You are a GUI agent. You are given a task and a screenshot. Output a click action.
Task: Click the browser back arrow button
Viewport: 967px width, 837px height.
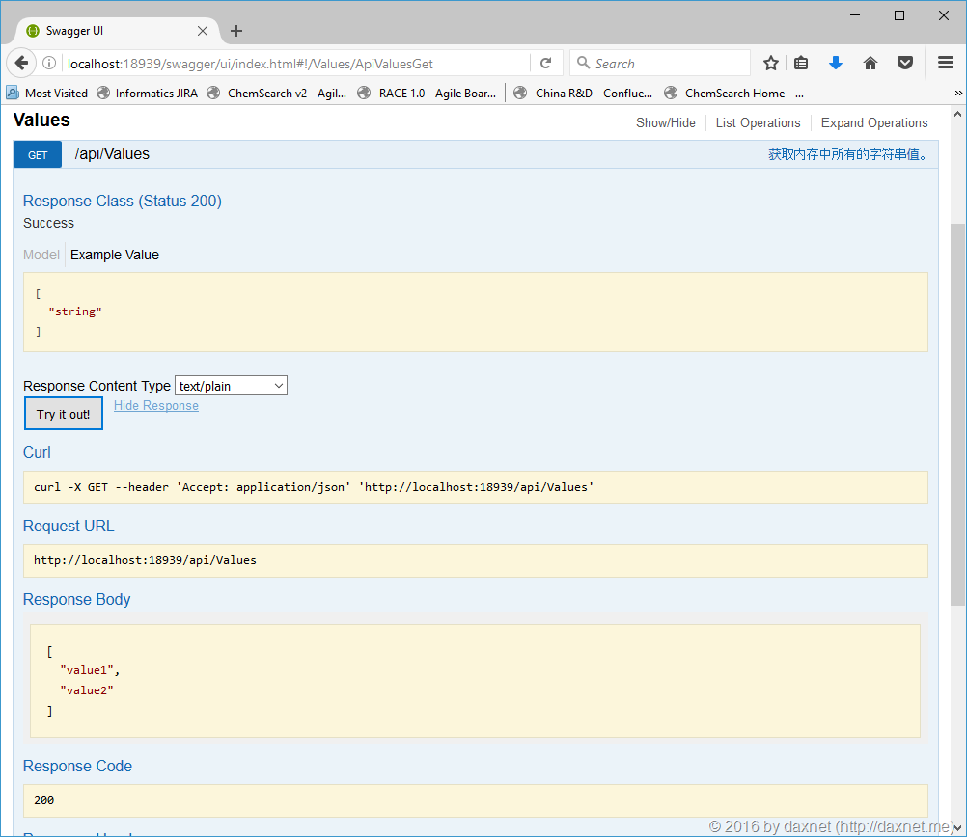click(x=21, y=64)
